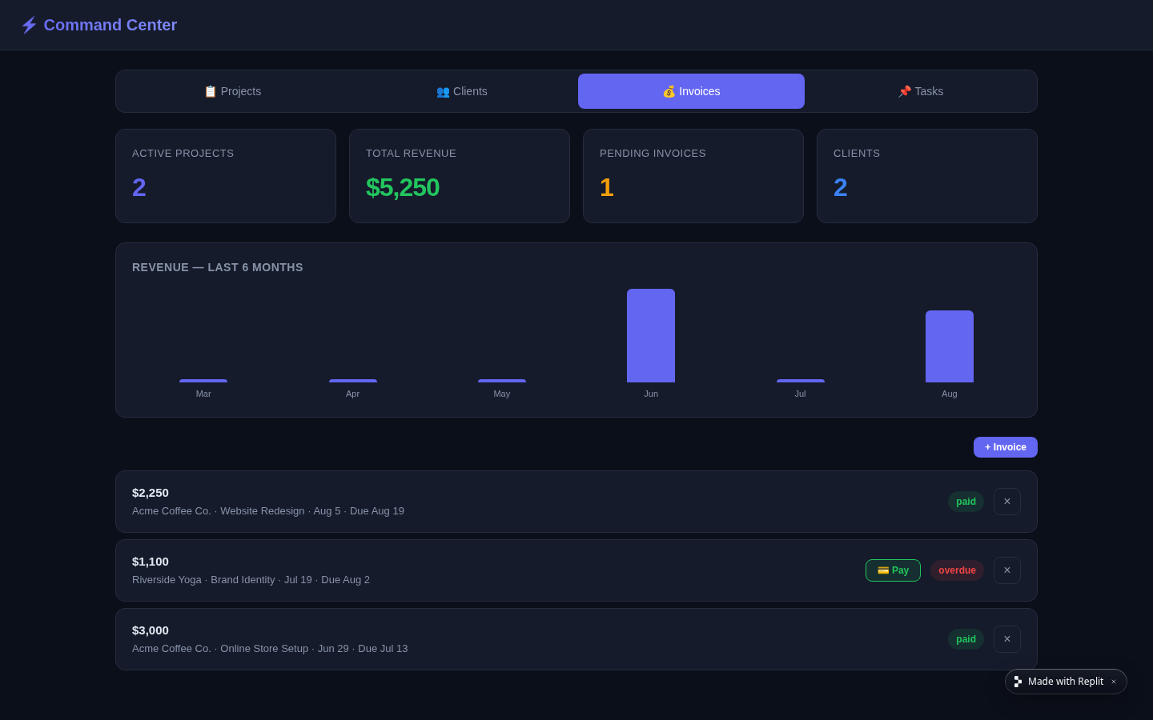Remove the $1,100 Riverside Yoga invoice
Screen dimensions: 1153x720
(x=1007, y=570)
